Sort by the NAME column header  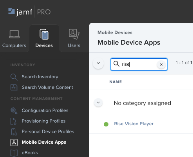click(x=115, y=82)
